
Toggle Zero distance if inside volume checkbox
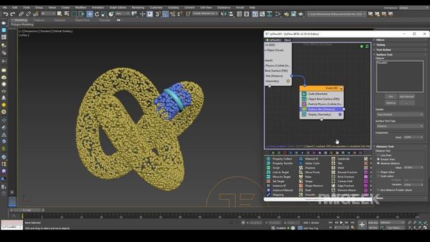378,190
